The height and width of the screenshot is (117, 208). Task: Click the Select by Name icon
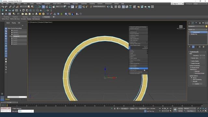tap(32, 7)
